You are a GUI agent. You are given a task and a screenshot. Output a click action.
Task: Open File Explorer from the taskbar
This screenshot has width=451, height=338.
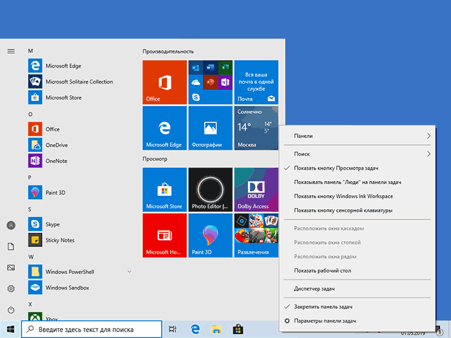tap(216, 329)
